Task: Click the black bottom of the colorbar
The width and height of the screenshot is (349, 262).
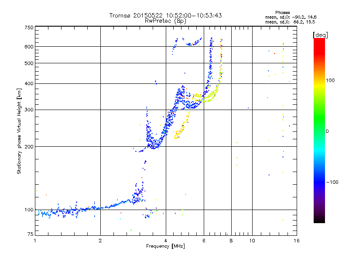Action: [x=319, y=220]
